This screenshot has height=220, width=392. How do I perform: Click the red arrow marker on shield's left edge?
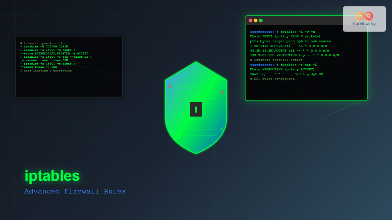pos(170,87)
